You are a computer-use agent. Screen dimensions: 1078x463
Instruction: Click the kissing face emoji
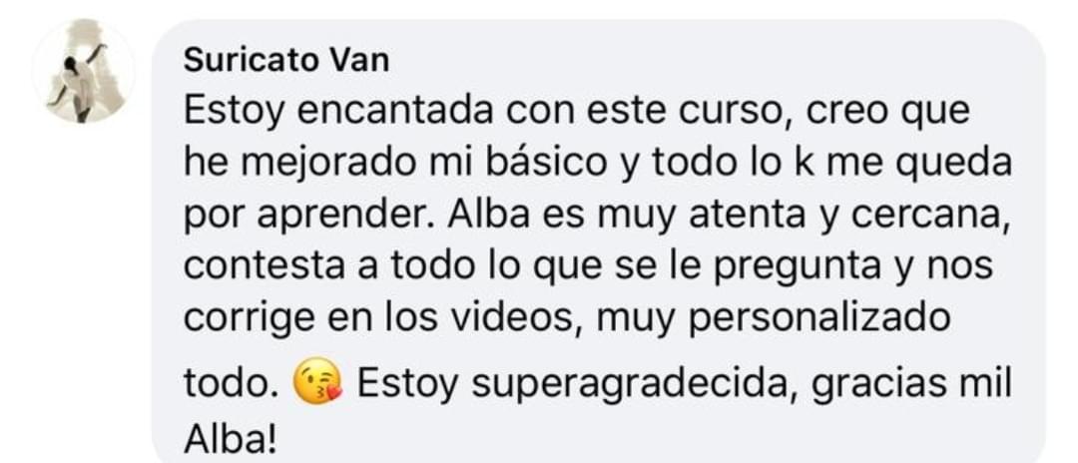(x=317, y=382)
